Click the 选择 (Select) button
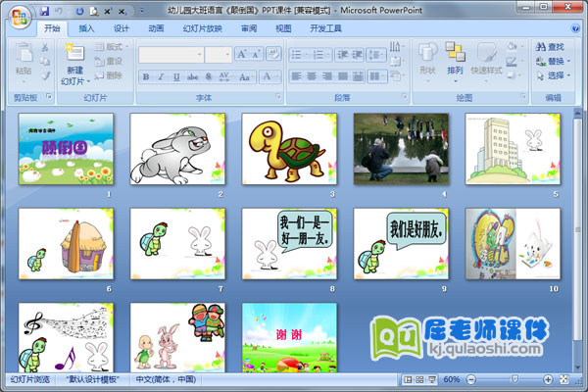Image resolution: width=588 pixels, height=392 pixels. (x=553, y=75)
